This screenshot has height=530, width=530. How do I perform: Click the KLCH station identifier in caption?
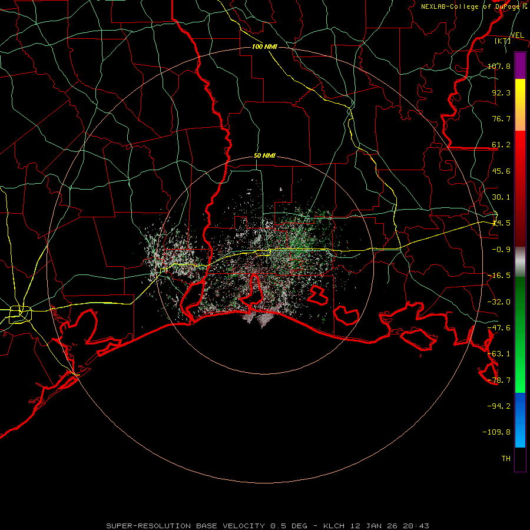[x=334, y=526]
